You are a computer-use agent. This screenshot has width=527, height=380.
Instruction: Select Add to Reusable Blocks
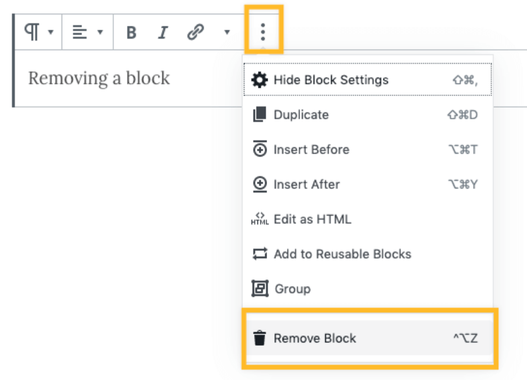[x=368, y=254]
